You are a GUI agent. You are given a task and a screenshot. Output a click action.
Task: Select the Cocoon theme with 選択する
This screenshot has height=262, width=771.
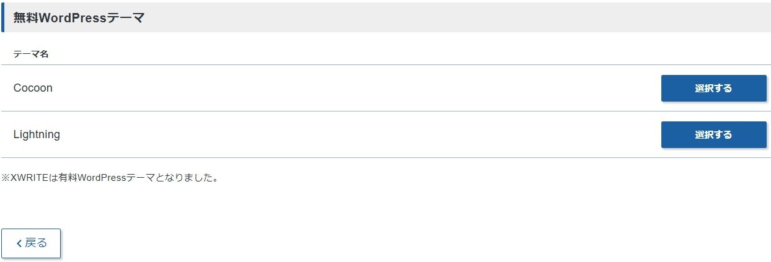pyautogui.click(x=713, y=88)
